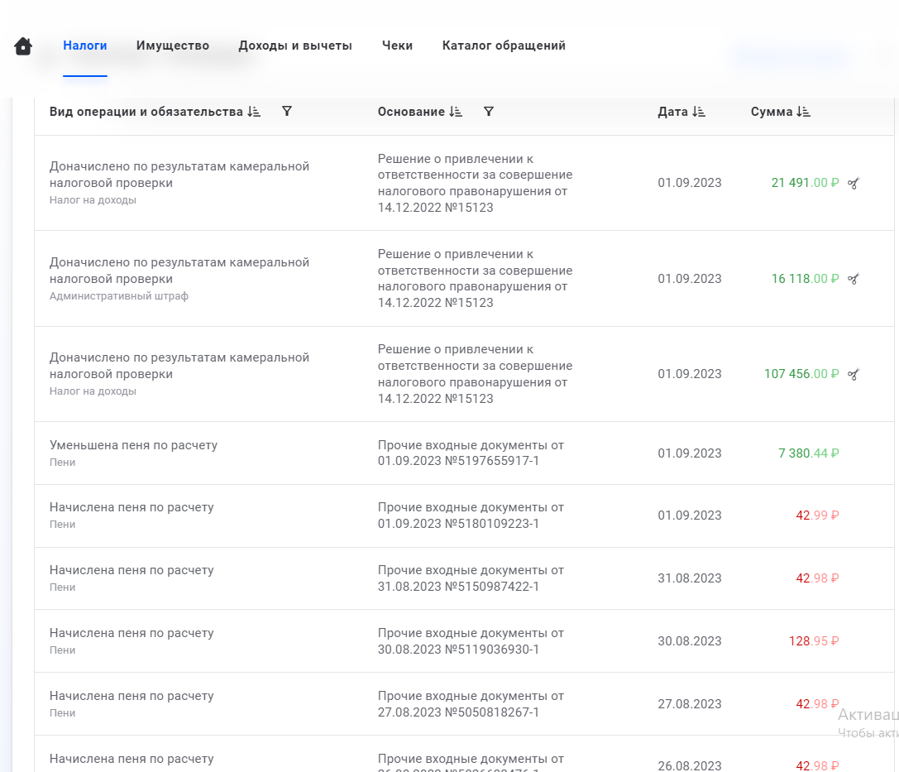The image size is (899, 772).
Task: Select Решение №15123 text in 16 118.00 row
Action: tap(476, 278)
